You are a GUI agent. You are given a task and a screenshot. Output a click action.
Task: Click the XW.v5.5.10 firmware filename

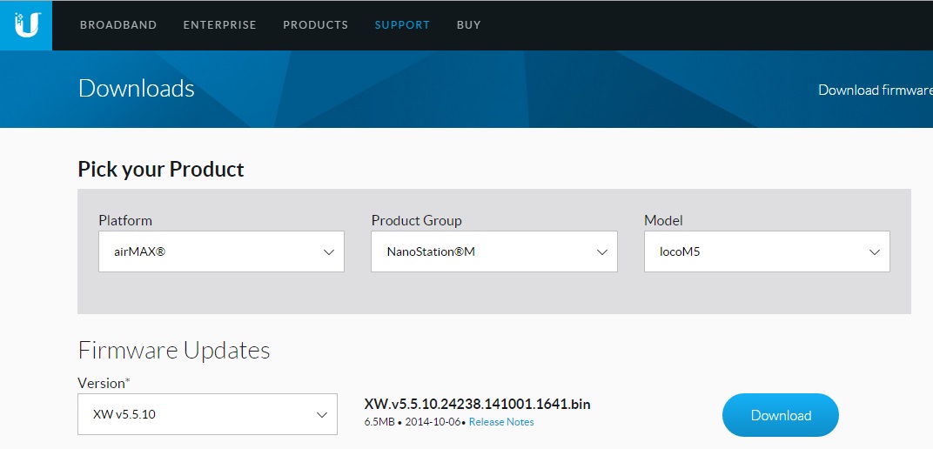477,404
